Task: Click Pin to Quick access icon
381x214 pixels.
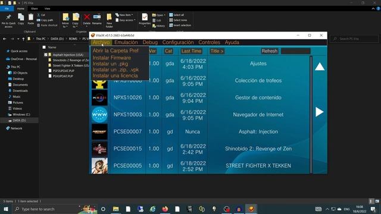Action: click(x=8, y=17)
